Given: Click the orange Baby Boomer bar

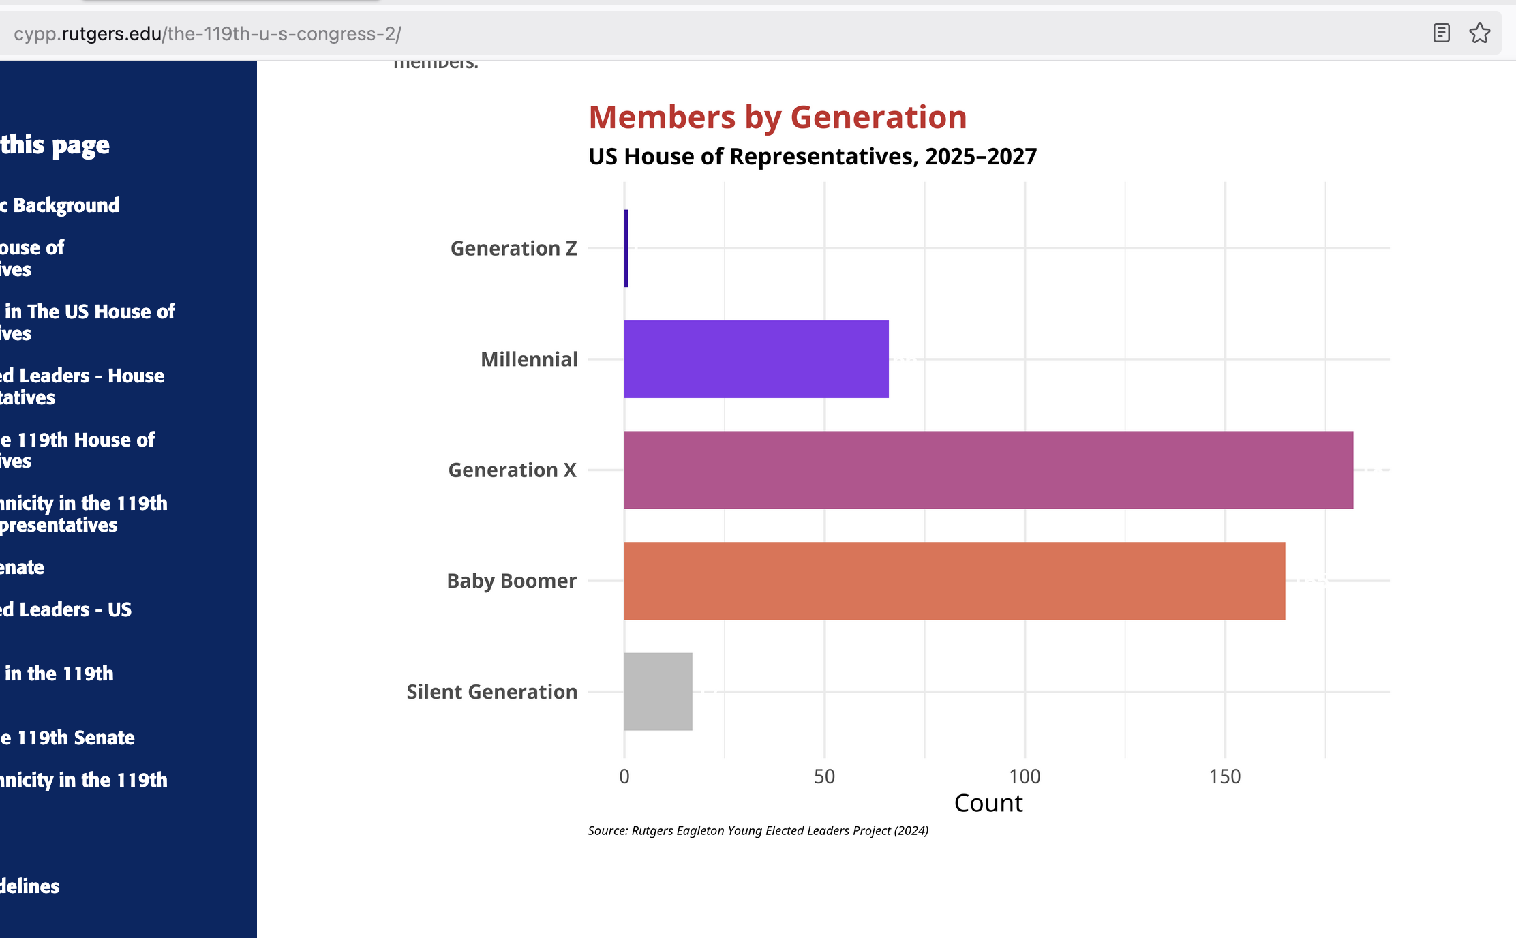Looking at the screenshot, I should (x=954, y=581).
